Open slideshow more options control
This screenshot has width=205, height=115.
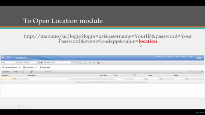tap(30, 107)
